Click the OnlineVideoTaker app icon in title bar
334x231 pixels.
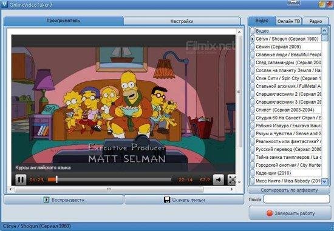pos(4,4)
